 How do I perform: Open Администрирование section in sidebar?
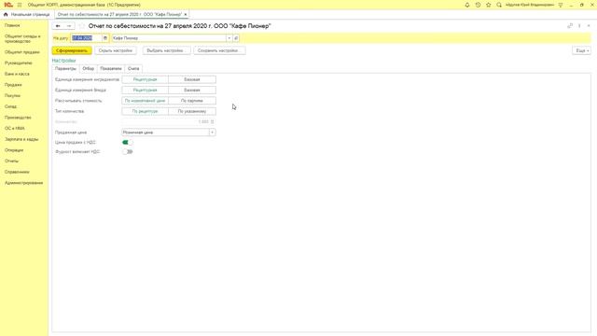(24, 183)
